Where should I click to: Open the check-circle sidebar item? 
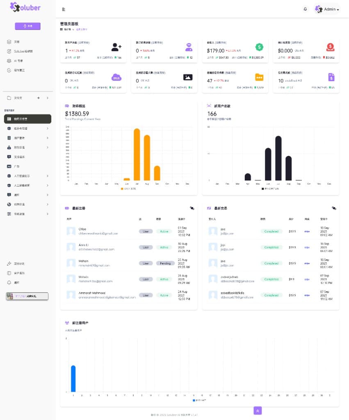[x=16, y=70]
